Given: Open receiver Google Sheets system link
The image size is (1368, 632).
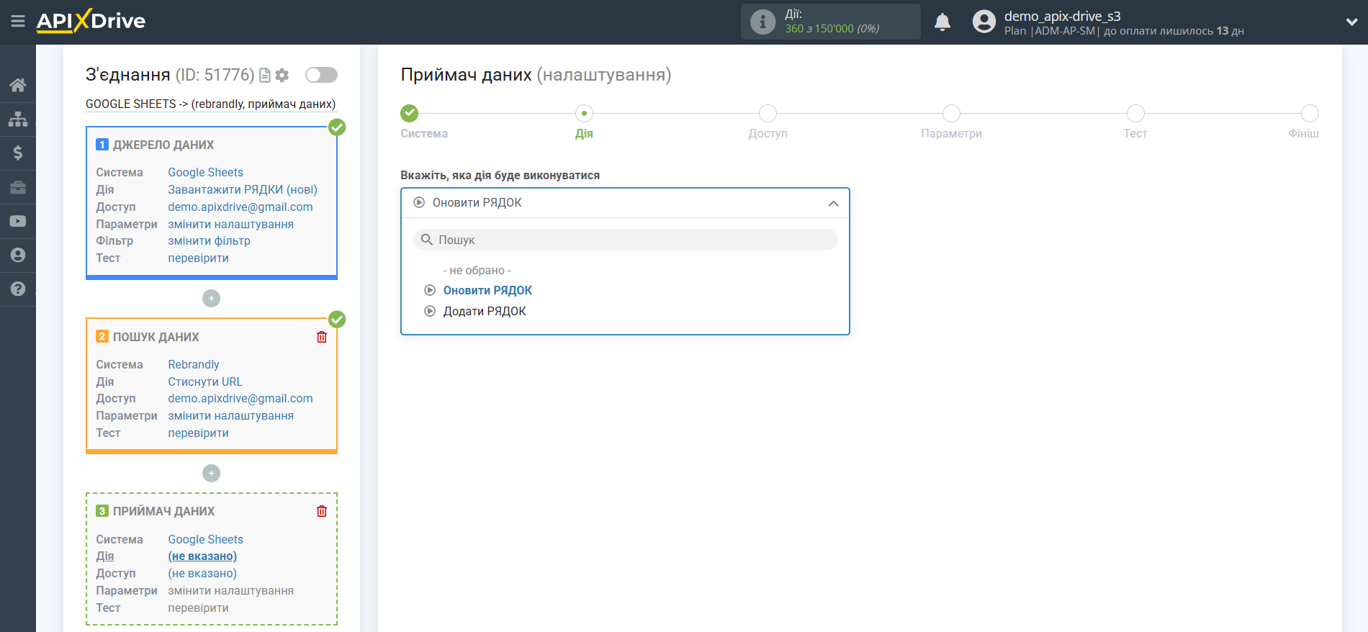Looking at the screenshot, I should pos(206,540).
